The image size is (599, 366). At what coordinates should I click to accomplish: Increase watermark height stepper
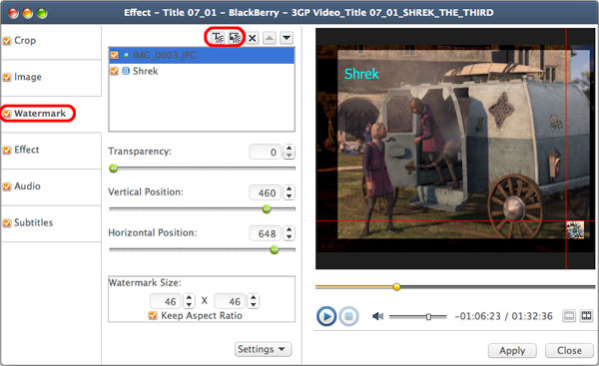tap(254, 297)
